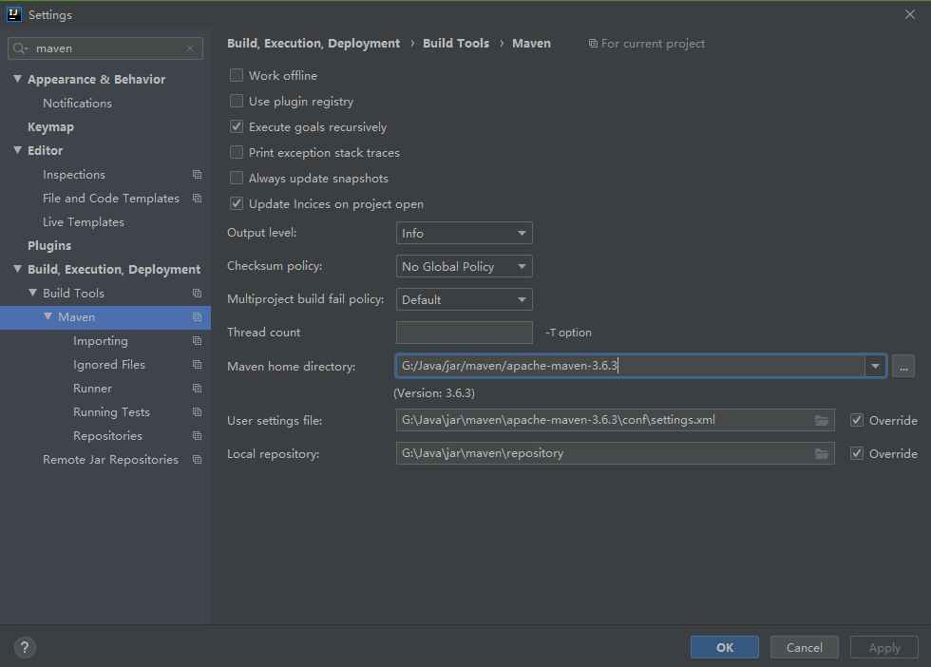Viewport: 931px width, 667px height.
Task: Click the For current project icon in header
Action: [x=593, y=44]
